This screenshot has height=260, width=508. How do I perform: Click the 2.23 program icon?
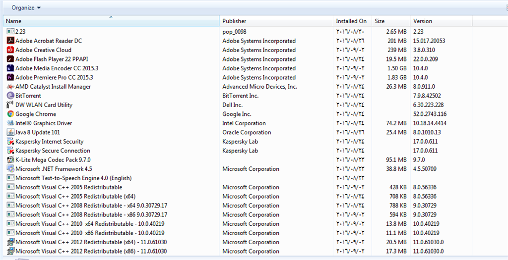pos(10,31)
